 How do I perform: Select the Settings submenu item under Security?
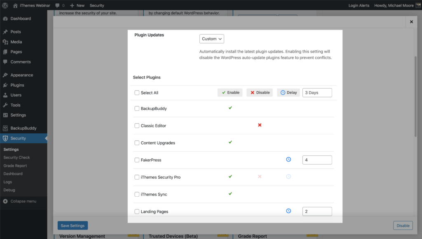(11, 149)
